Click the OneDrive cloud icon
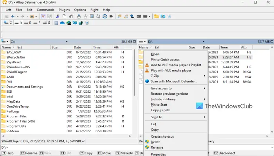Viewport: 274px width, 156px height. point(62,23)
